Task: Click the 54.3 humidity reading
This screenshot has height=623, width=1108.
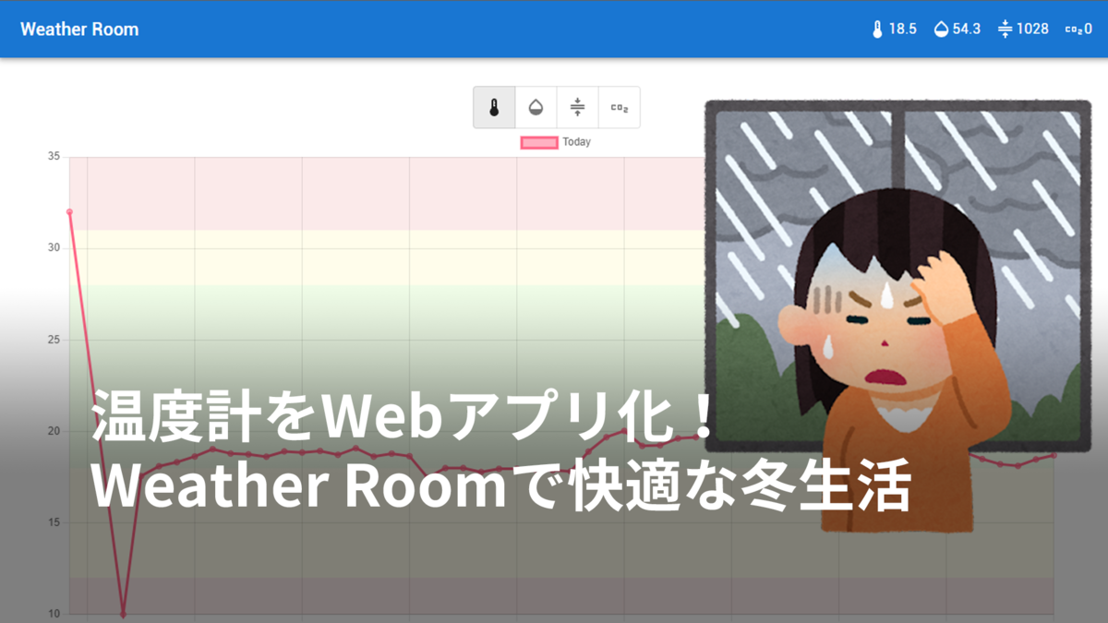Action: coord(967,30)
